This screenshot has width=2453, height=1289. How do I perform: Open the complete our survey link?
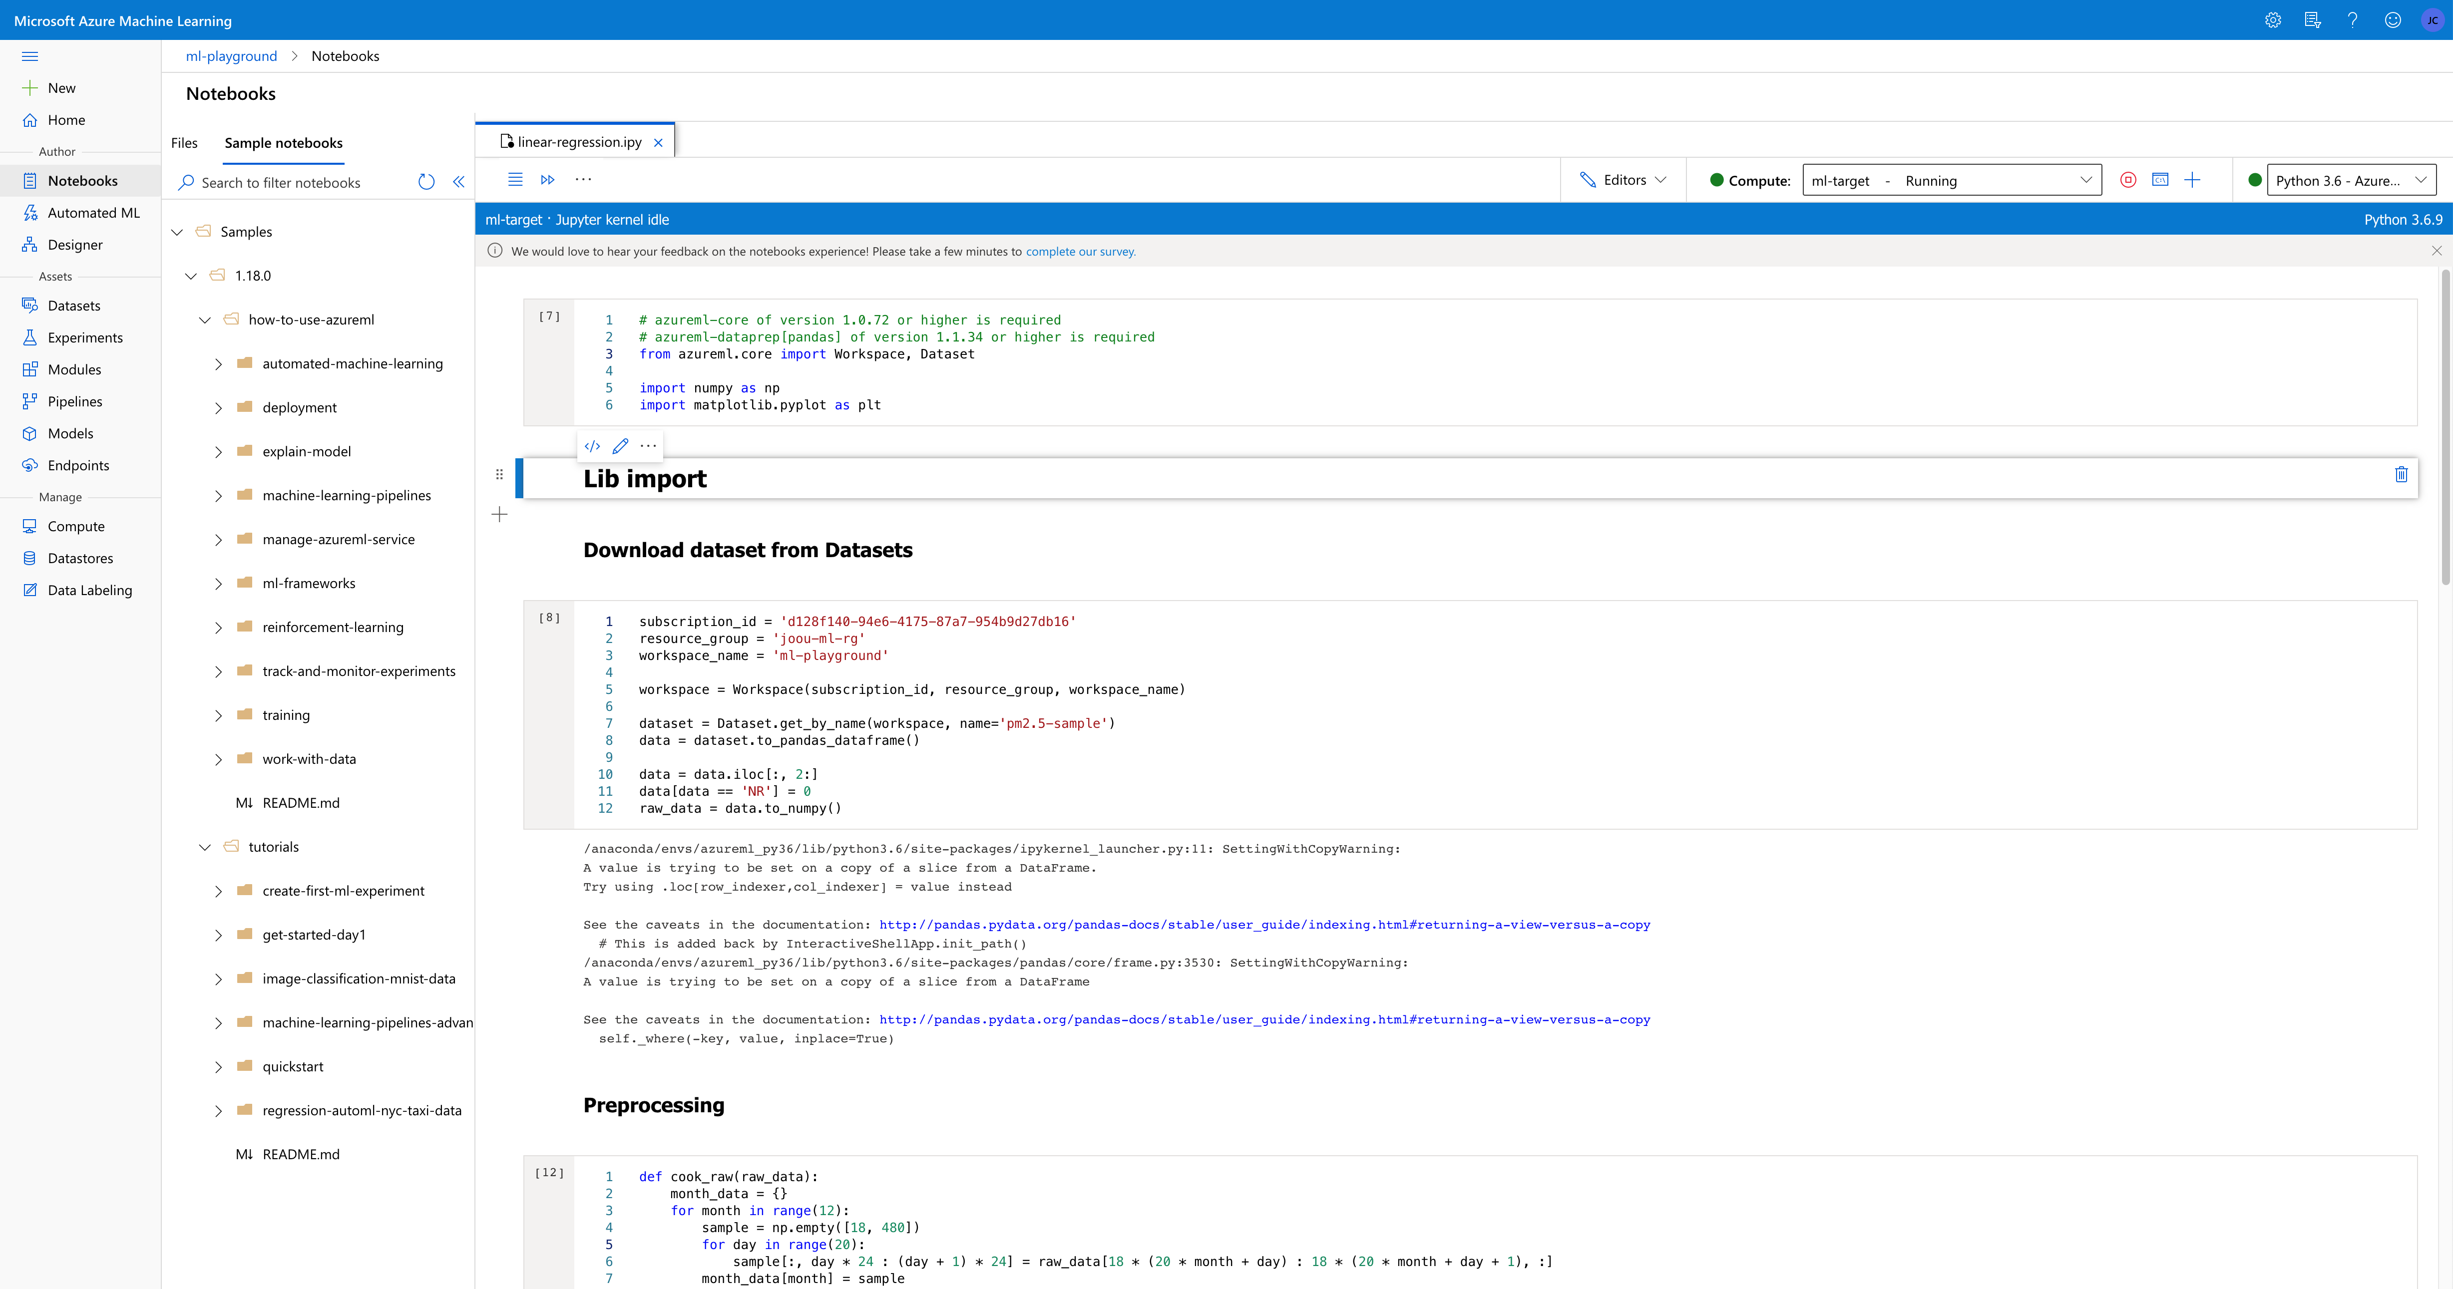[1080, 251]
